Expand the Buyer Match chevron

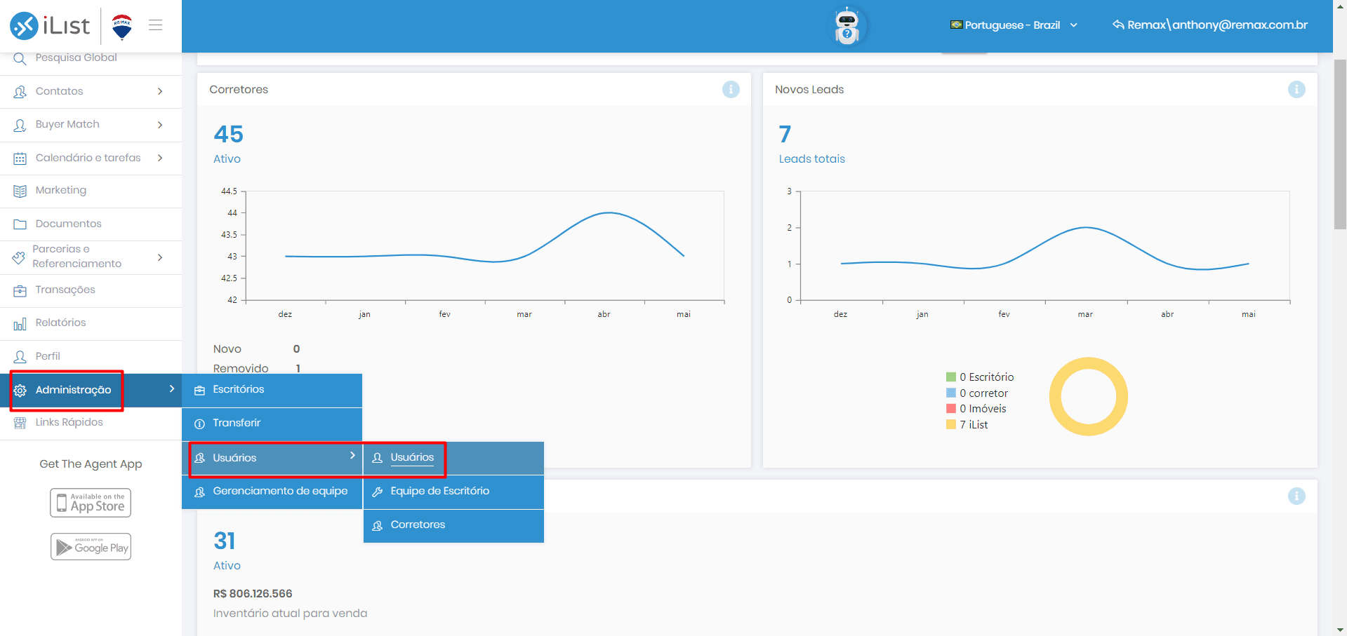(160, 125)
